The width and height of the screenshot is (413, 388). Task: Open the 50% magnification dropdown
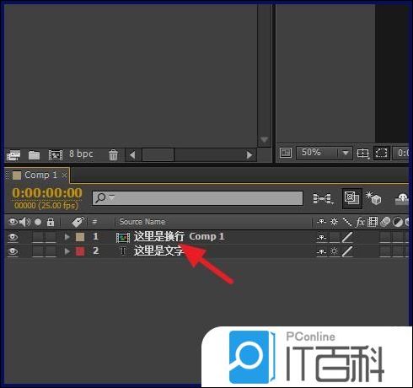coord(324,153)
